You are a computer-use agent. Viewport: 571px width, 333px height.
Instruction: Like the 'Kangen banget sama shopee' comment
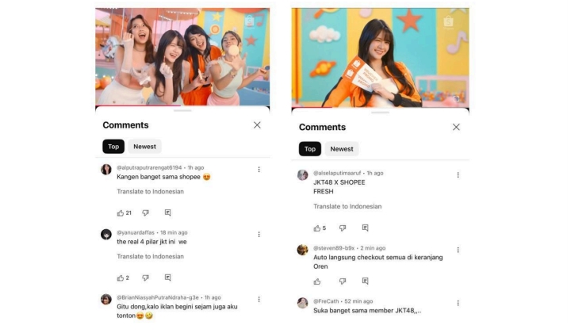click(x=121, y=212)
